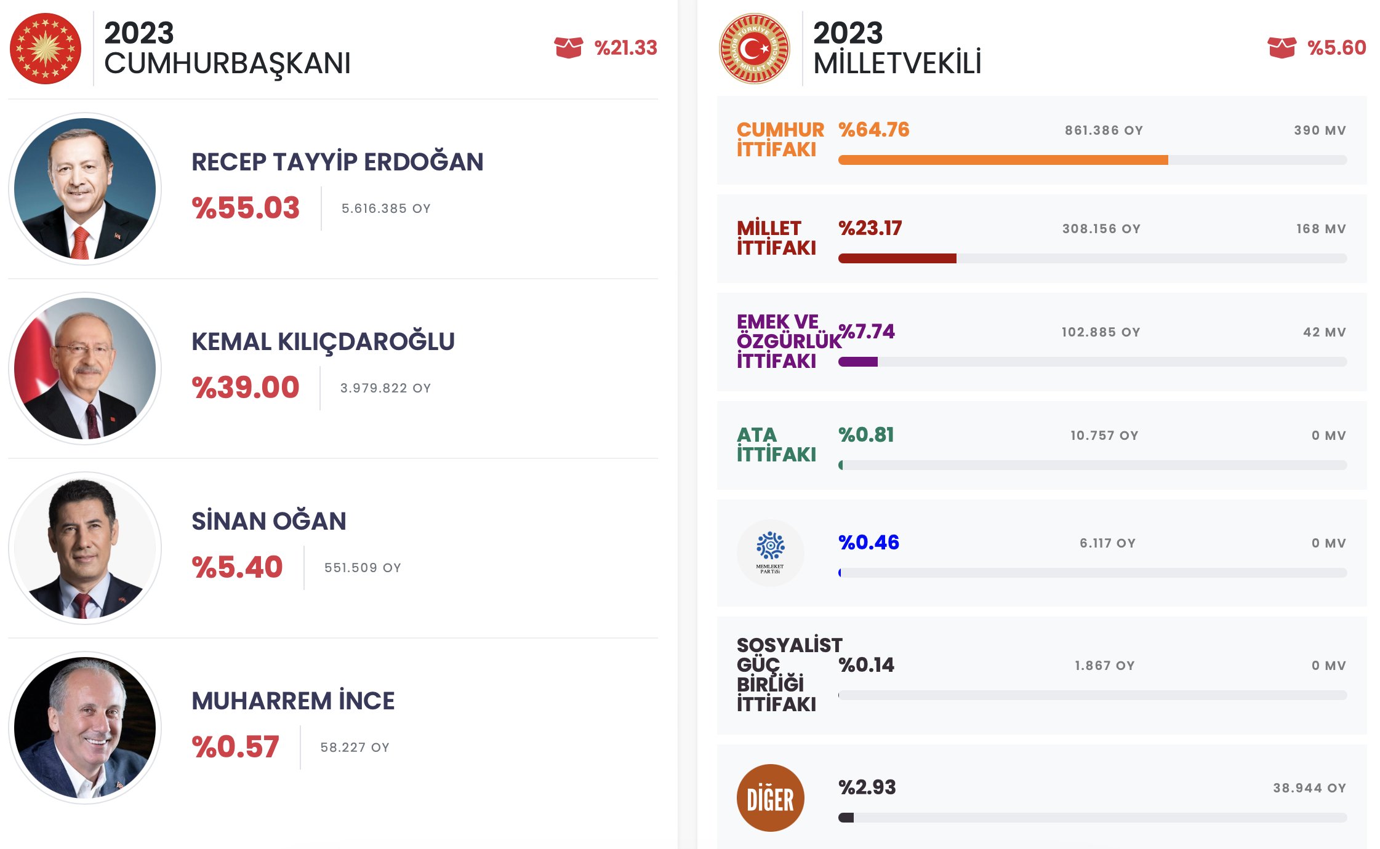Click the parliament TBMM emblem icon
1380x849 pixels.
click(755, 49)
